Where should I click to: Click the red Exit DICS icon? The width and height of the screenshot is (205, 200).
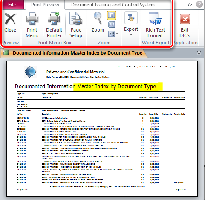coord(185,19)
